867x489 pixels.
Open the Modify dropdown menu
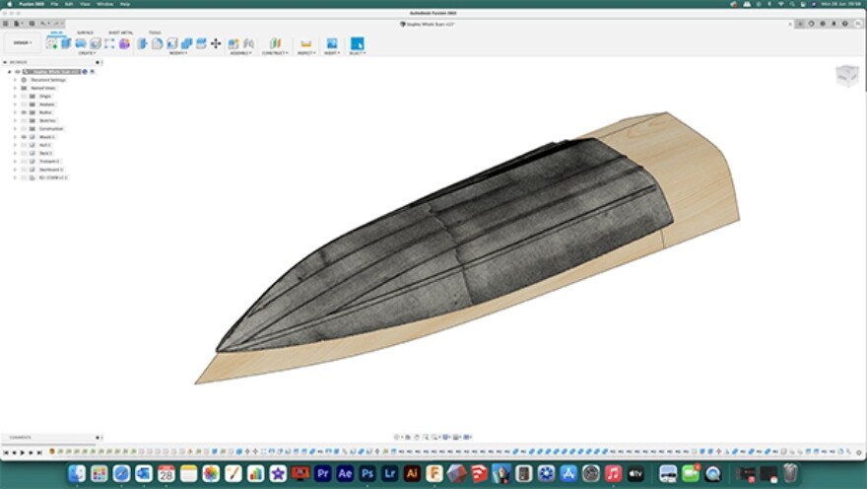point(178,53)
